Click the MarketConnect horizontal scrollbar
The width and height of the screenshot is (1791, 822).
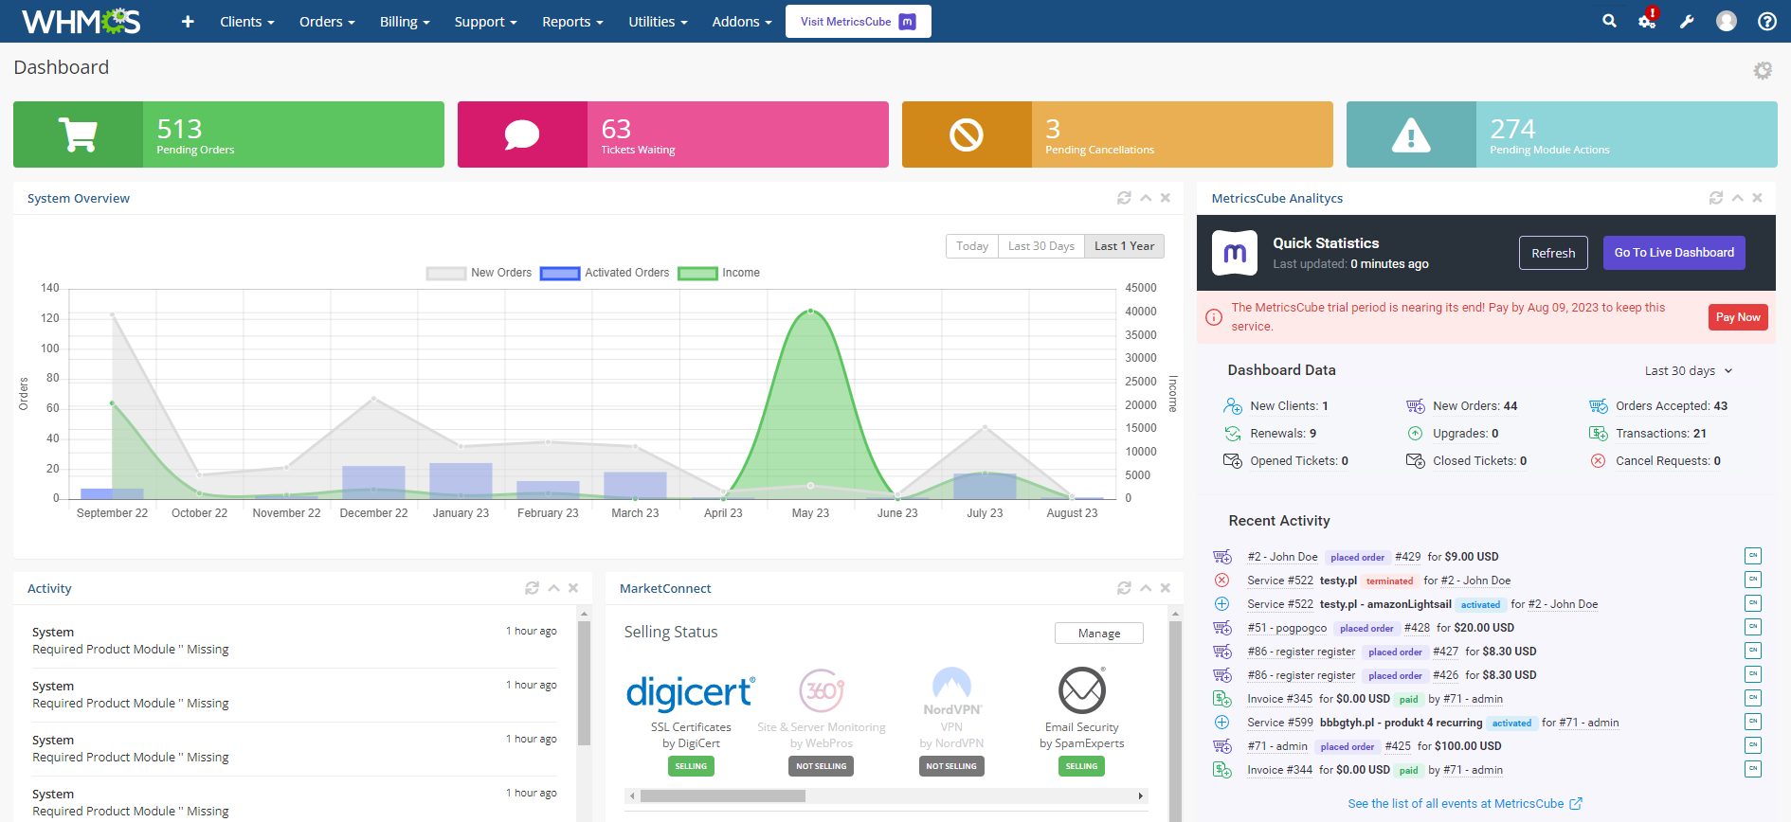coord(722,795)
